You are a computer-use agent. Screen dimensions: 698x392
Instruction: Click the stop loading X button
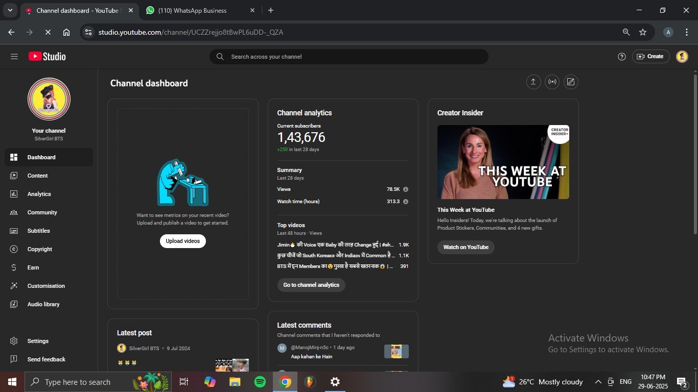tap(48, 32)
